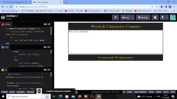The height and width of the screenshot is (99, 177).
Task: Open the Embed options
Action: pos(159,92)
